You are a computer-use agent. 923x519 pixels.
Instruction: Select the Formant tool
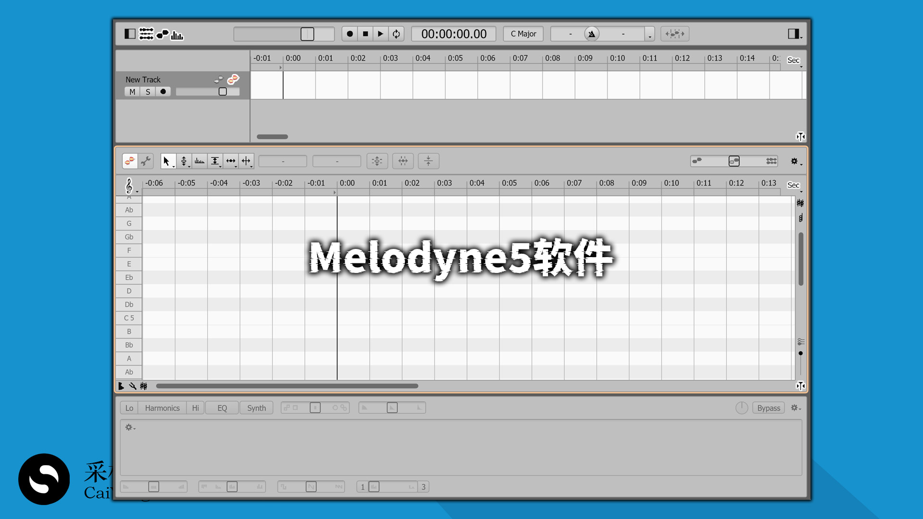click(x=200, y=161)
